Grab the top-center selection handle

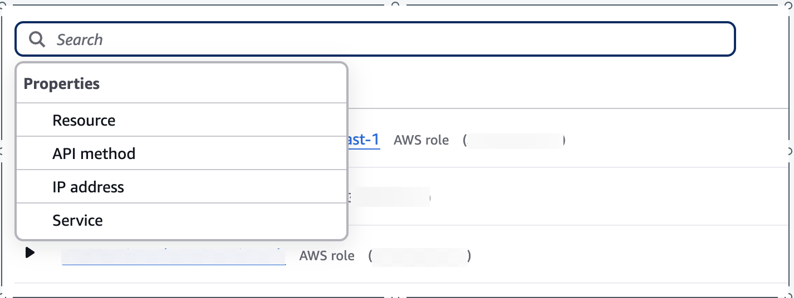coord(395,3)
